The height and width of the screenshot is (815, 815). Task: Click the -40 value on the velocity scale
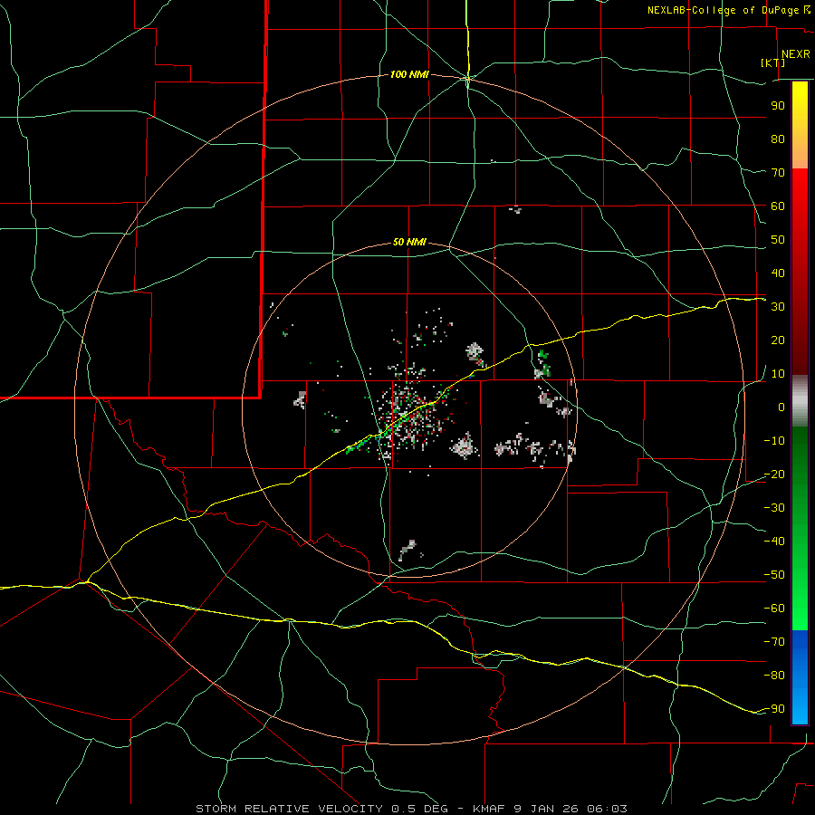(774, 542)
